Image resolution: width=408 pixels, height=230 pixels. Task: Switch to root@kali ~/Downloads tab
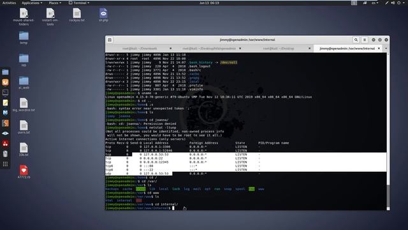tap(140, 49)
